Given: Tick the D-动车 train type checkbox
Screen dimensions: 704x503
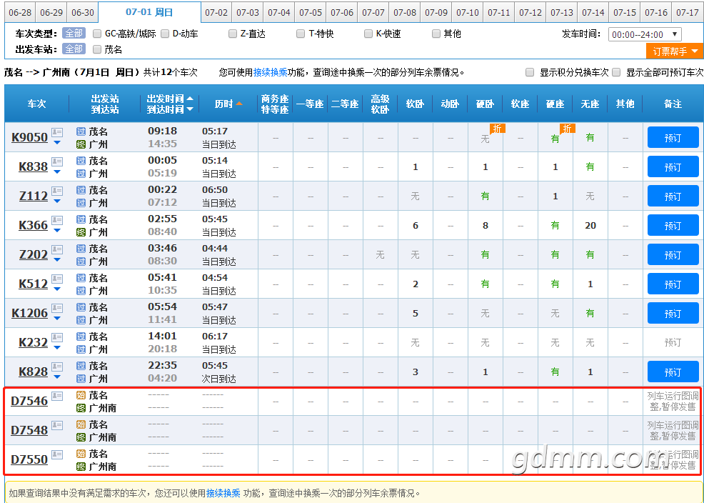Looking at the screenshot, I should point(165,34).
